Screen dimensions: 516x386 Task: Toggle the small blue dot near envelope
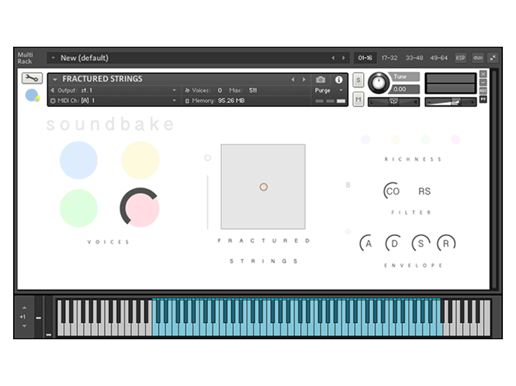click(x=349, y=232)
